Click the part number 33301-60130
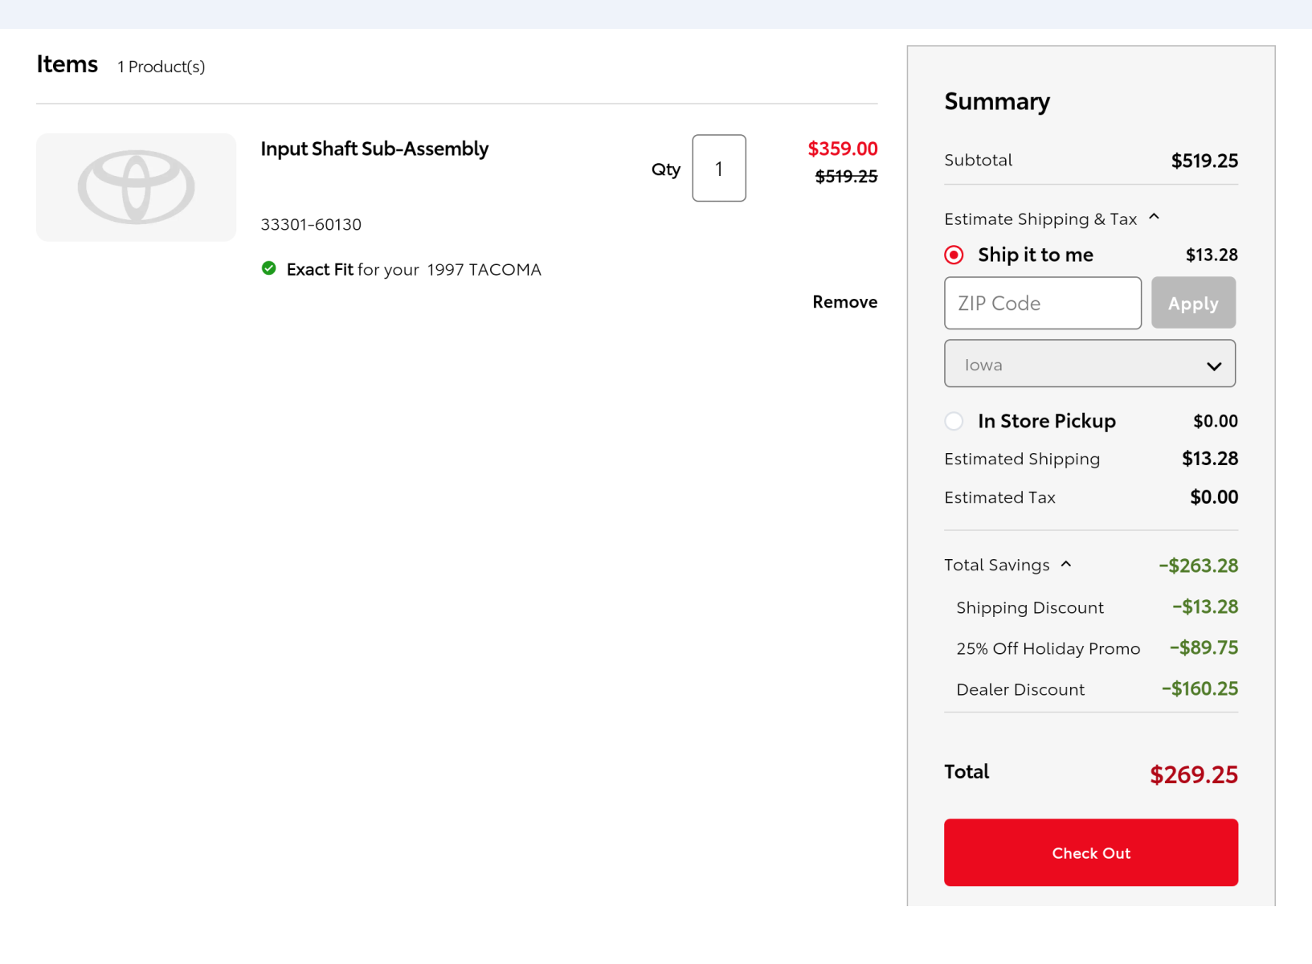This screenshot has height=964, width=1312. 311,224
